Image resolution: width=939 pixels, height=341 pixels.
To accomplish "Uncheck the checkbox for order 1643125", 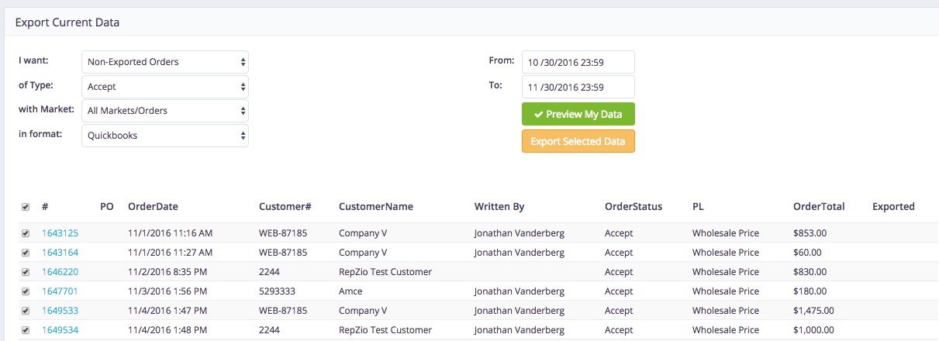I will [26, 233].
